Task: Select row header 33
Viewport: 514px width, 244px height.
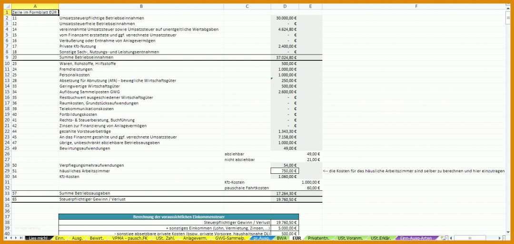Action: (8, 194)
